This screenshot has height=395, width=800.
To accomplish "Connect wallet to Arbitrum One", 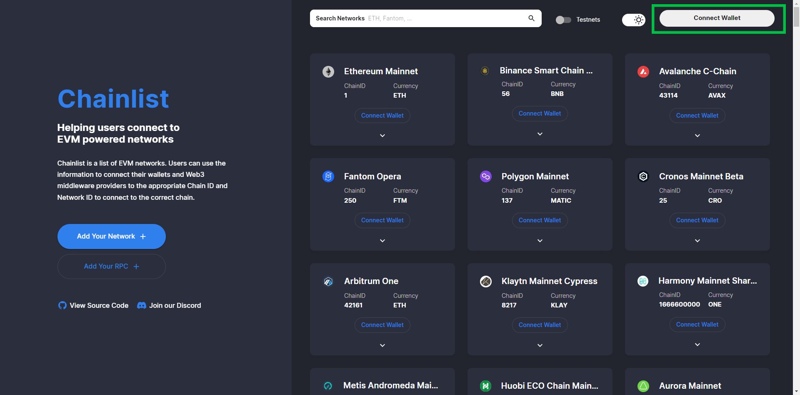I will 382,325.
